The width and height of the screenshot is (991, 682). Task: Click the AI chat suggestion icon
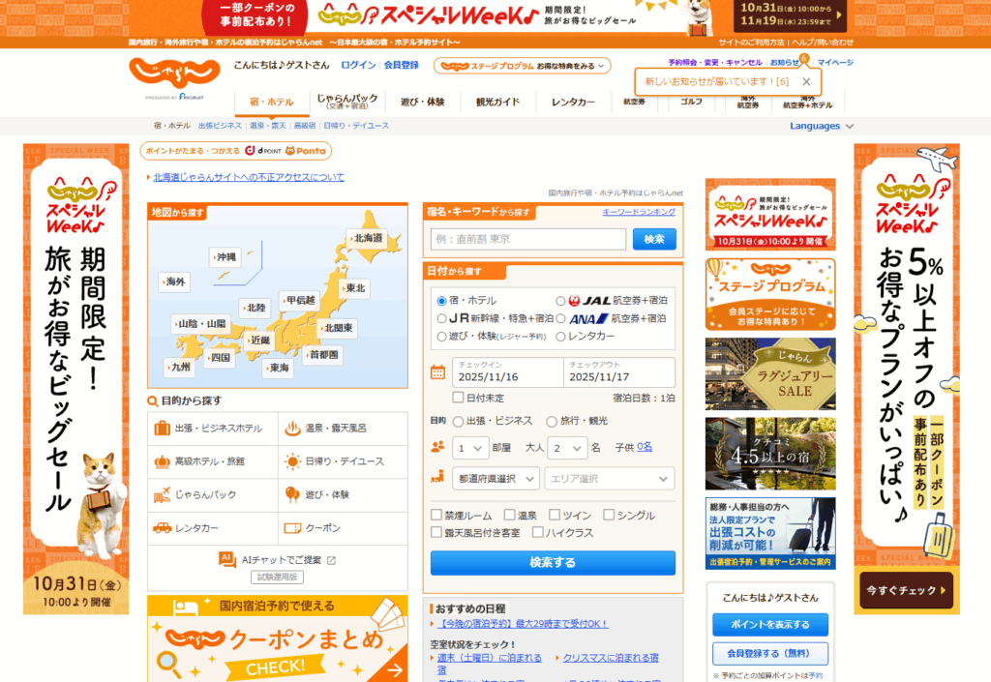(225, 559)
